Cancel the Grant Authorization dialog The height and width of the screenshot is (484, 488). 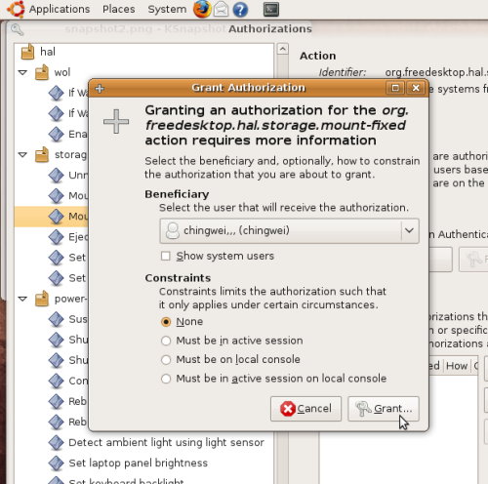coord(305,409)
